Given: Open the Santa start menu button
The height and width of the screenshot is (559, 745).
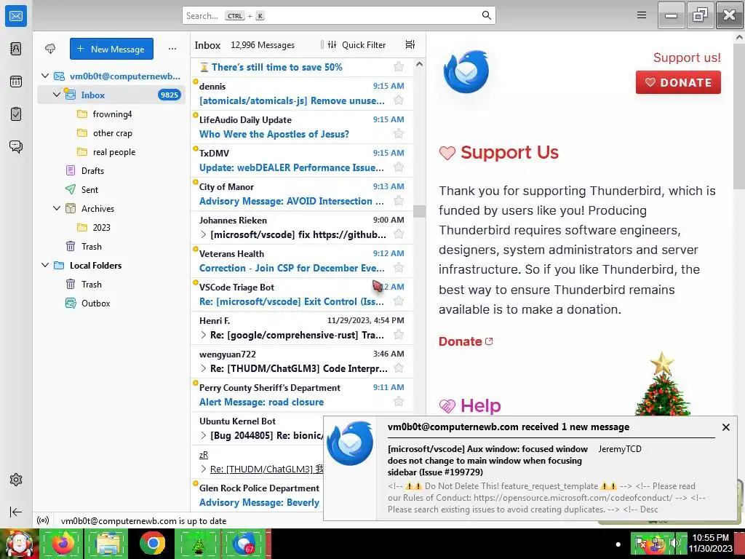Looking at the screenshot, I should [x=19, y=543].
